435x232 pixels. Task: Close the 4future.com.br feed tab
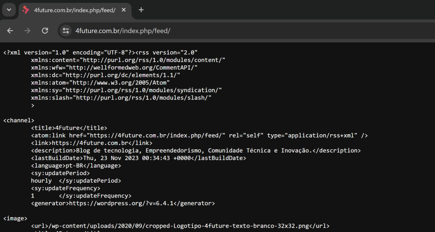pos(124,10)
